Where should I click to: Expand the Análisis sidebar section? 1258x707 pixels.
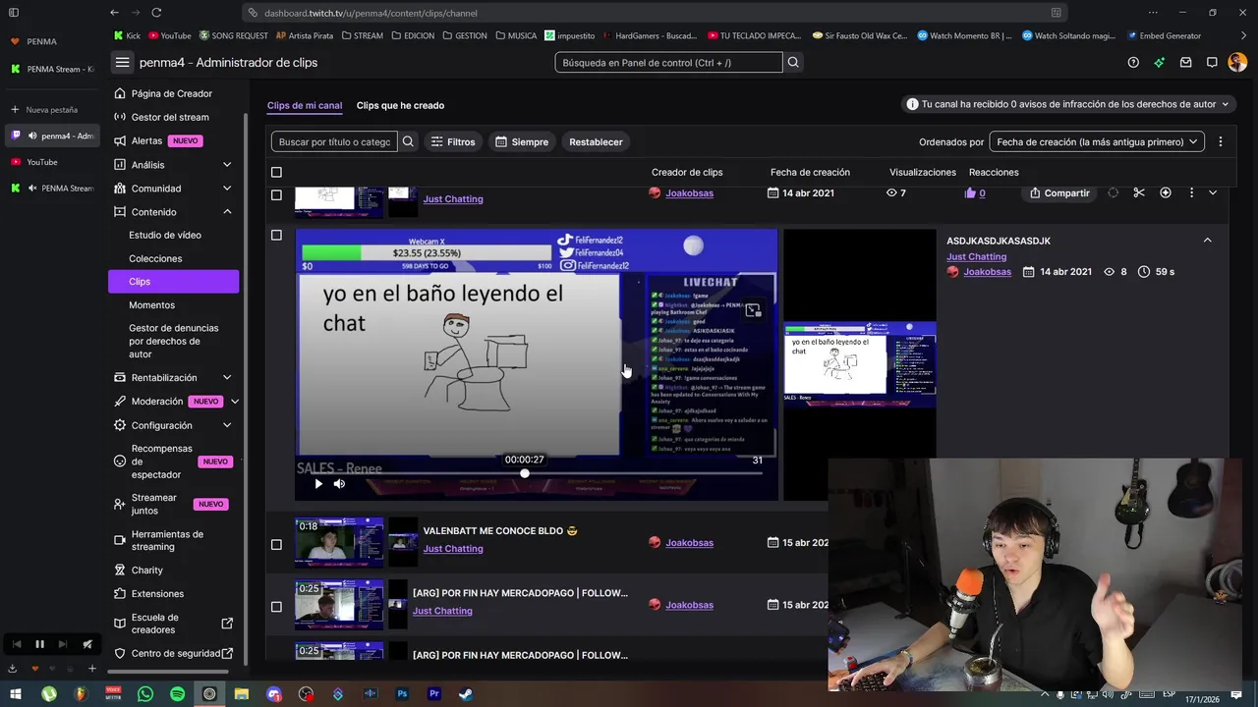point(227,164)
